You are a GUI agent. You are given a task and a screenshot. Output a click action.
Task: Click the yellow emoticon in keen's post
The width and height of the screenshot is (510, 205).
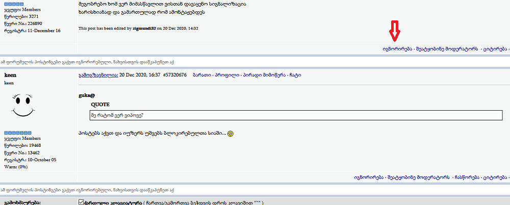[x=231, y=134]
